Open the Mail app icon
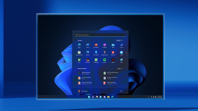198x111 pixels. click(113, 45)
